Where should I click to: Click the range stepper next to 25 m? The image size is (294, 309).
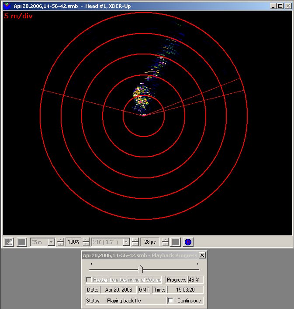[60, 242]
